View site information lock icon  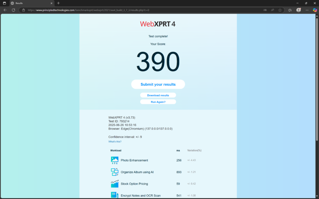point(24,10)
